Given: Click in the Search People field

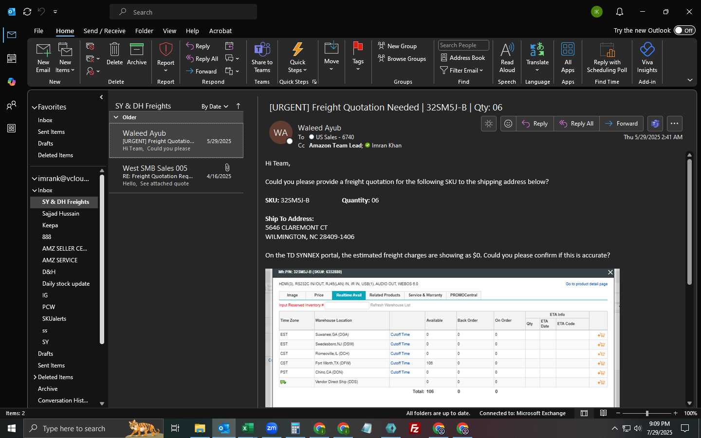Looking at the screenshot, I should [x=463, y=45].
